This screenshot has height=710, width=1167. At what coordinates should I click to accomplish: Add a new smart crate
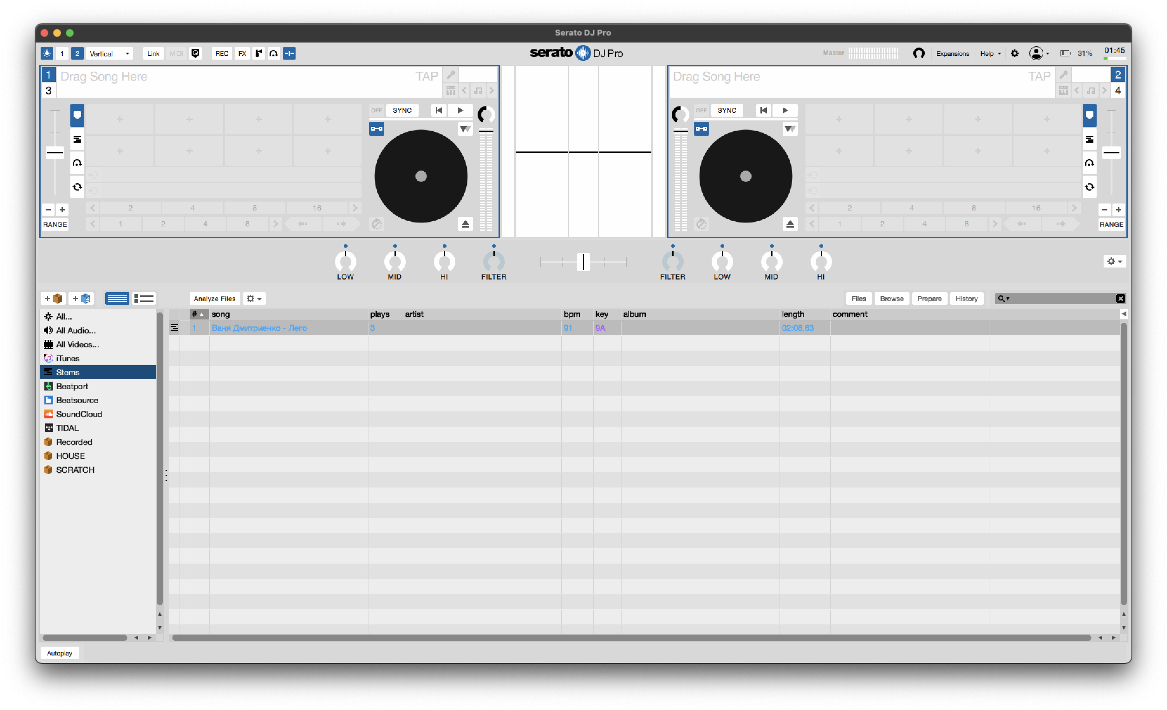(81, 299)
